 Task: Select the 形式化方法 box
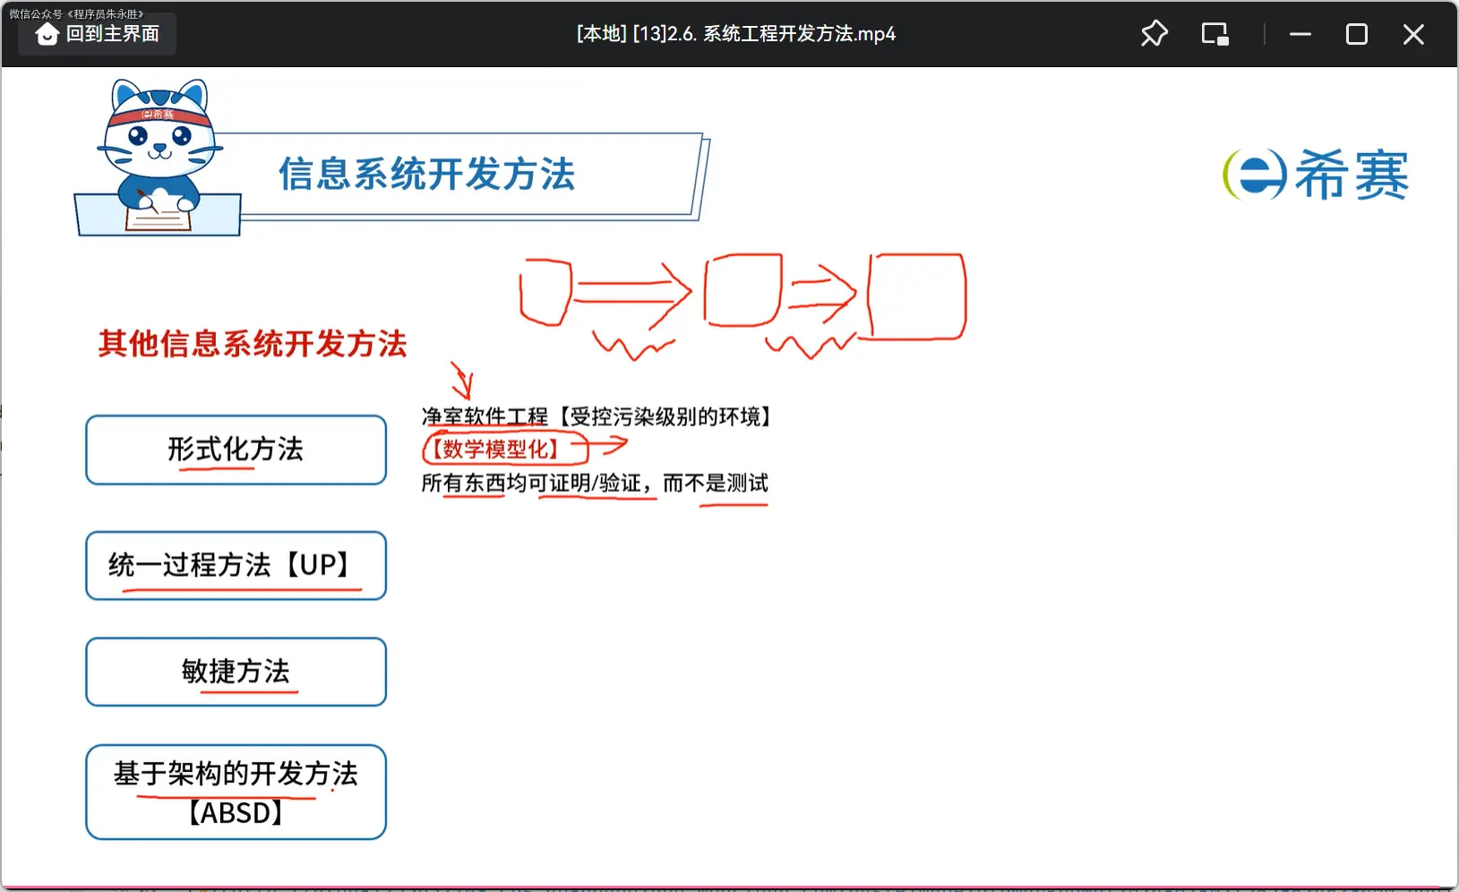point(236,450)
